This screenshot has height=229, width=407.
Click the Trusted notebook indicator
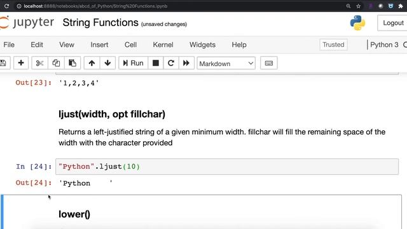coord(333,45)
